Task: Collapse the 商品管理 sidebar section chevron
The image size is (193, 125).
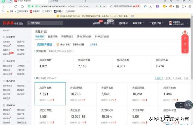Action: pos(28,81)
